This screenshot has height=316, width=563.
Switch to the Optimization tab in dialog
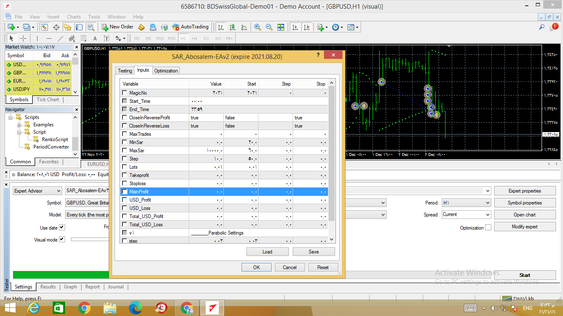click(x=166, y=71)
